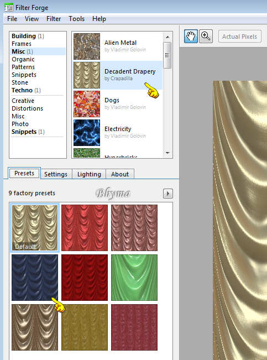
Task: Open the Filter menu
Action: (x=54, y=19)
